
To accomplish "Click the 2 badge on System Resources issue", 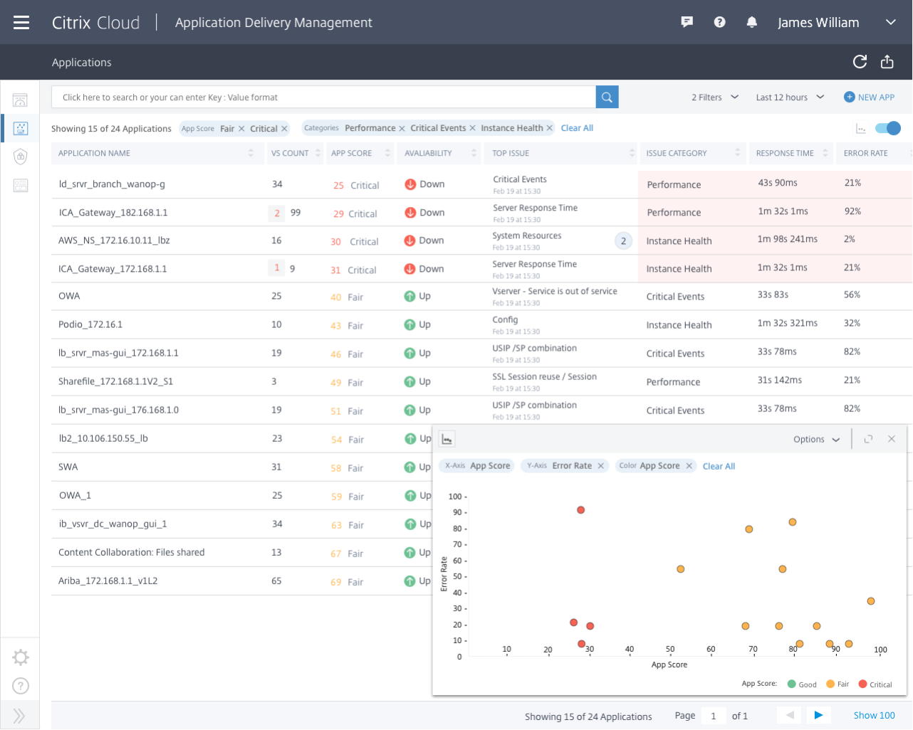I will click(623, 241).
